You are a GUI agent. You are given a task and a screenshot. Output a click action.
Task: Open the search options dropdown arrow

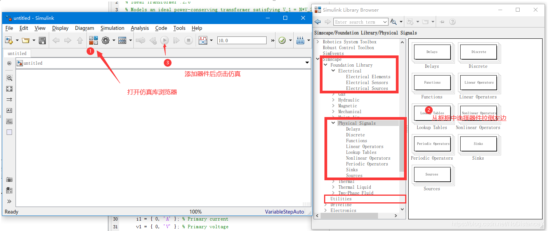click(x=401, y=22)
